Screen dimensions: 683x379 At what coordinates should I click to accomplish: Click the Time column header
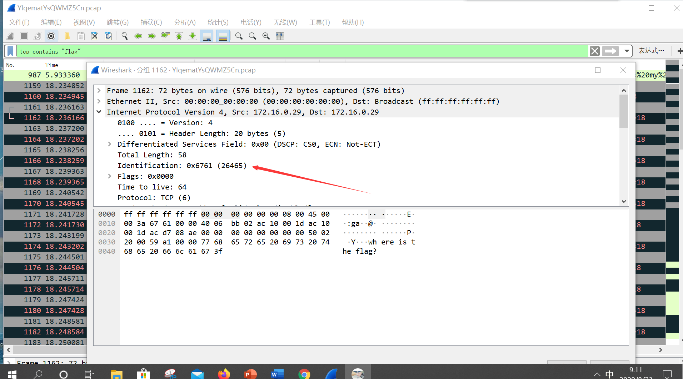65,65
